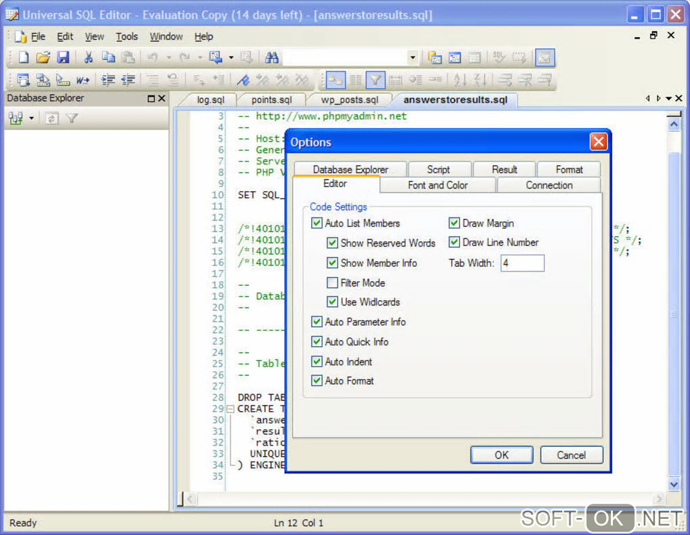690x535 pixels.
Task: Enable Filter Mode checkbox
Action: [332, 282]
